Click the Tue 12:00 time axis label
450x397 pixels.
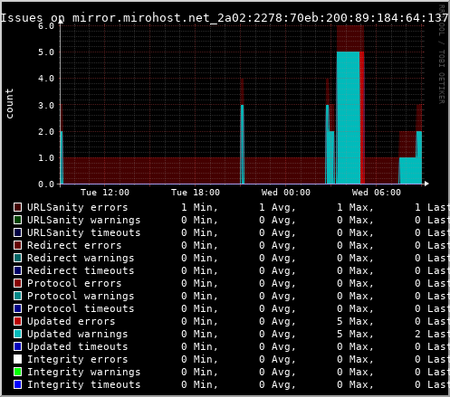(105, 193)
